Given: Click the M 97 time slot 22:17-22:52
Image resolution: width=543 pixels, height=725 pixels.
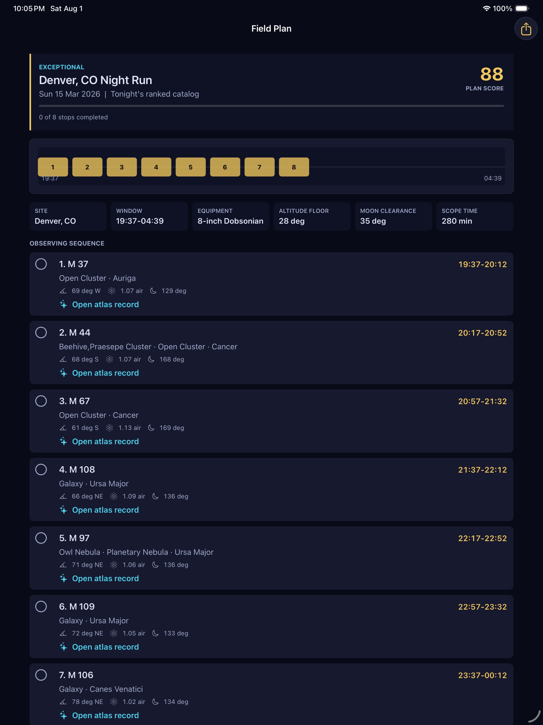Looking at the screenshot, I should [483, 538].
